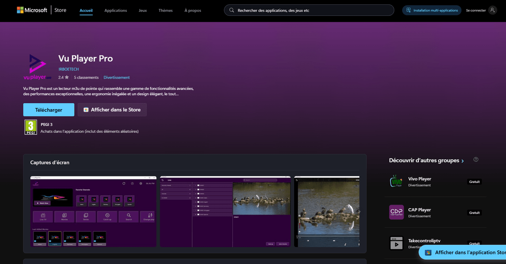Screen dimensions: 506x264
Task: Click the app description text to expand
Action: 108,91
